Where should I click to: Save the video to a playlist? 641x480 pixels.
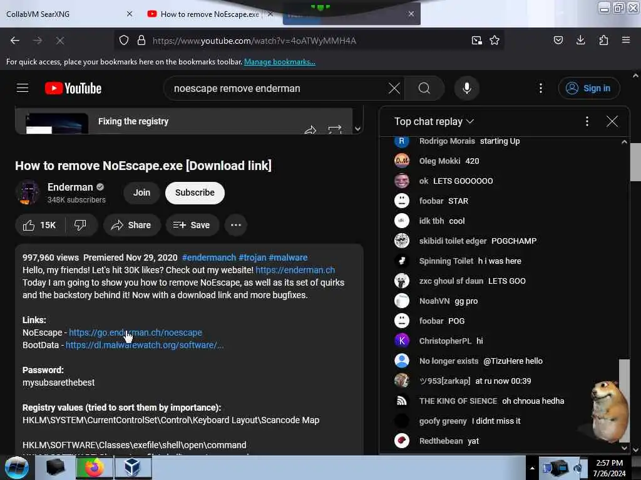[x=192, y=225]
